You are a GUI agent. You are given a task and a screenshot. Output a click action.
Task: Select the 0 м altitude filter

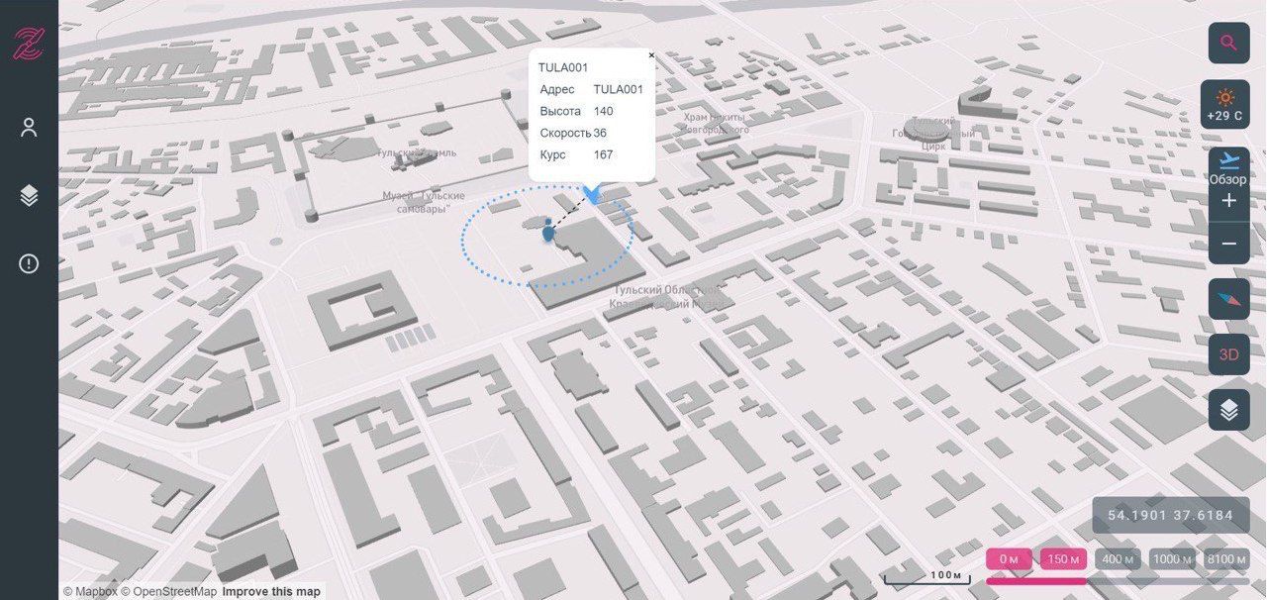pos(1009,559)
